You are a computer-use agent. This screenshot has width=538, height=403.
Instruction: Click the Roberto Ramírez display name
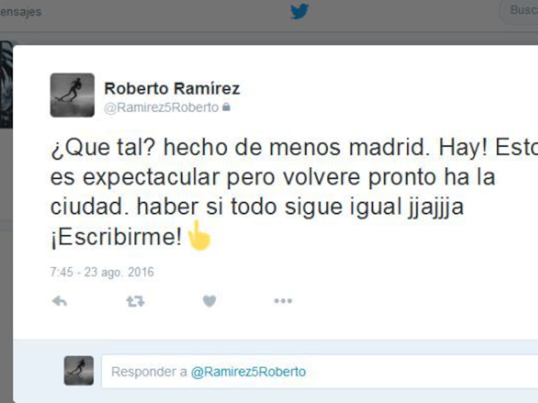172,88
